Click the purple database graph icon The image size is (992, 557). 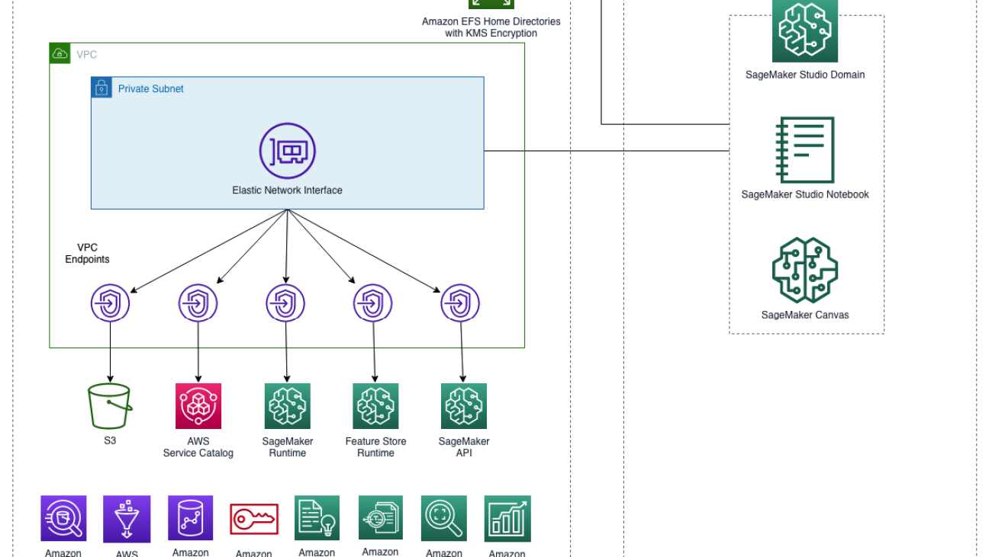(191, 518)
